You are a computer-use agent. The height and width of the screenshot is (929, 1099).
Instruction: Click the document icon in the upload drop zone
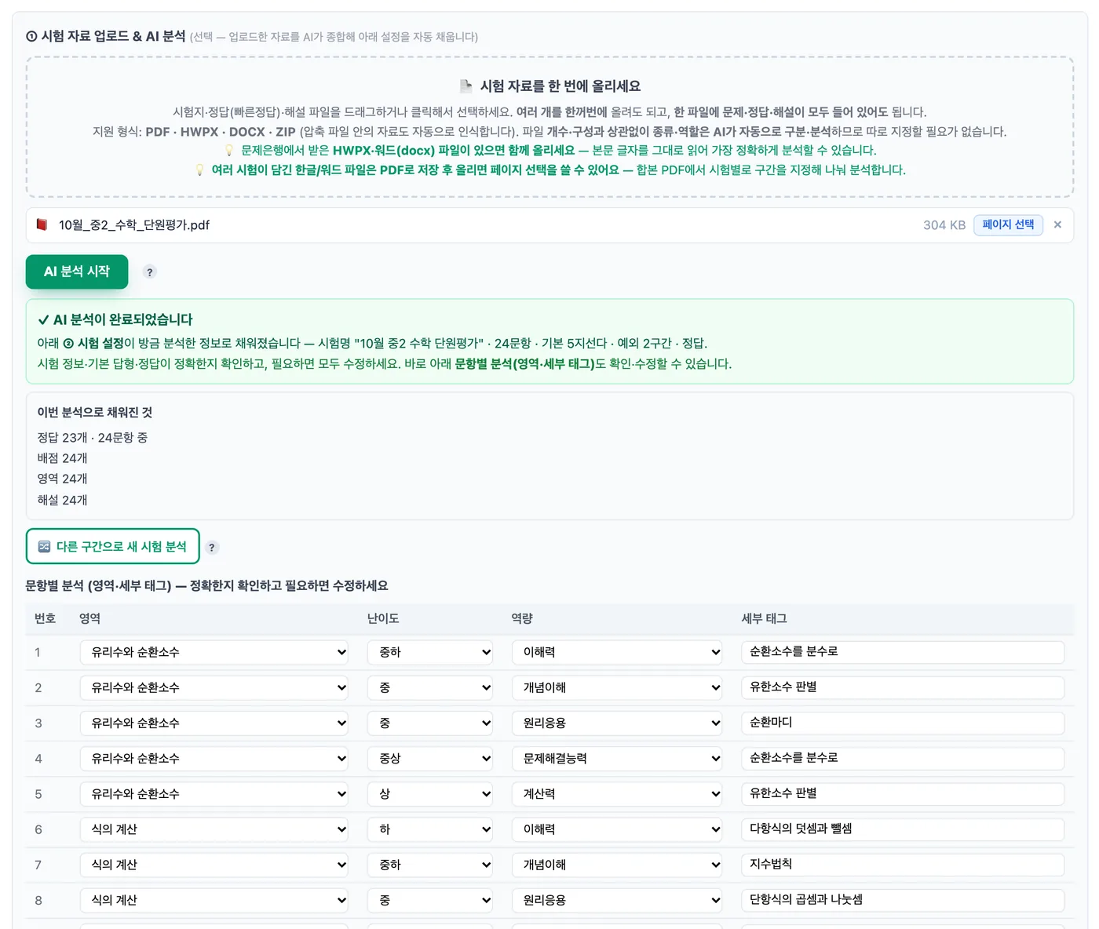tap(466, 86)
